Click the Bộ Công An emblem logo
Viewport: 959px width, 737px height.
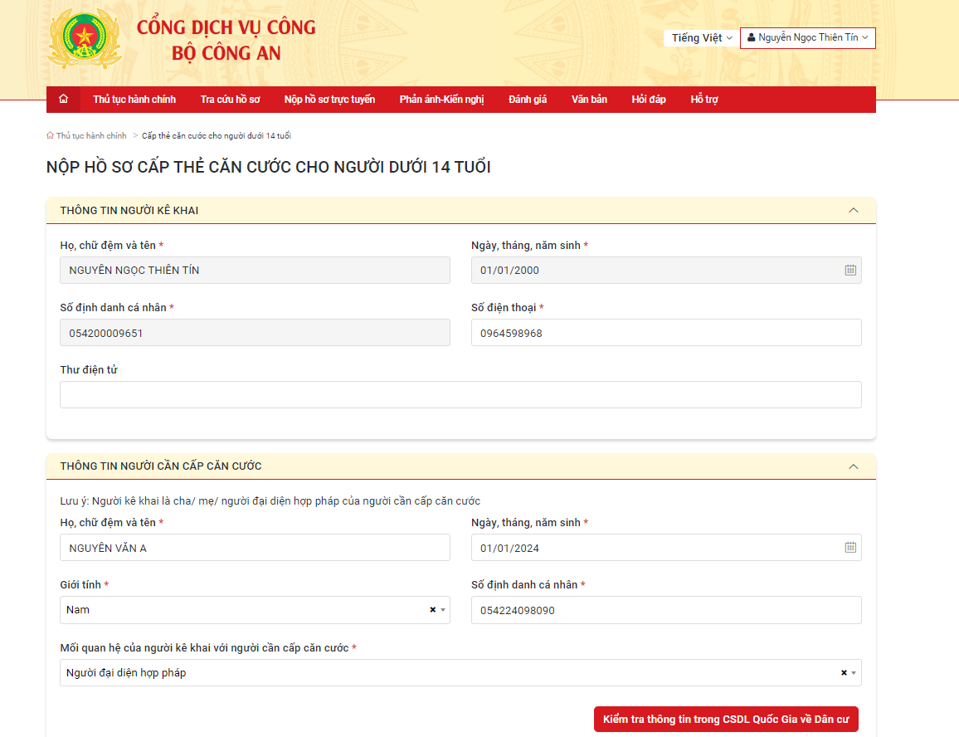coord(84,39)
